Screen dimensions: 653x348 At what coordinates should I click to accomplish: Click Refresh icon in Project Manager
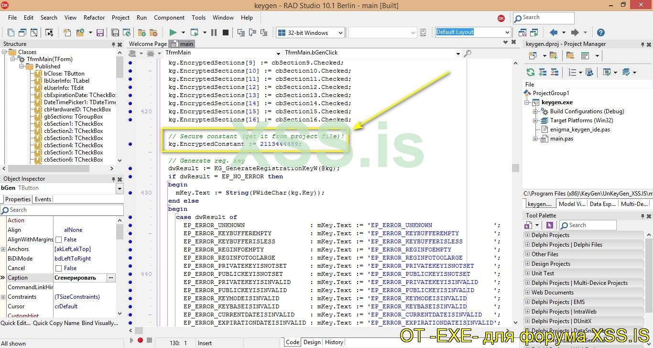pos(530,72)
